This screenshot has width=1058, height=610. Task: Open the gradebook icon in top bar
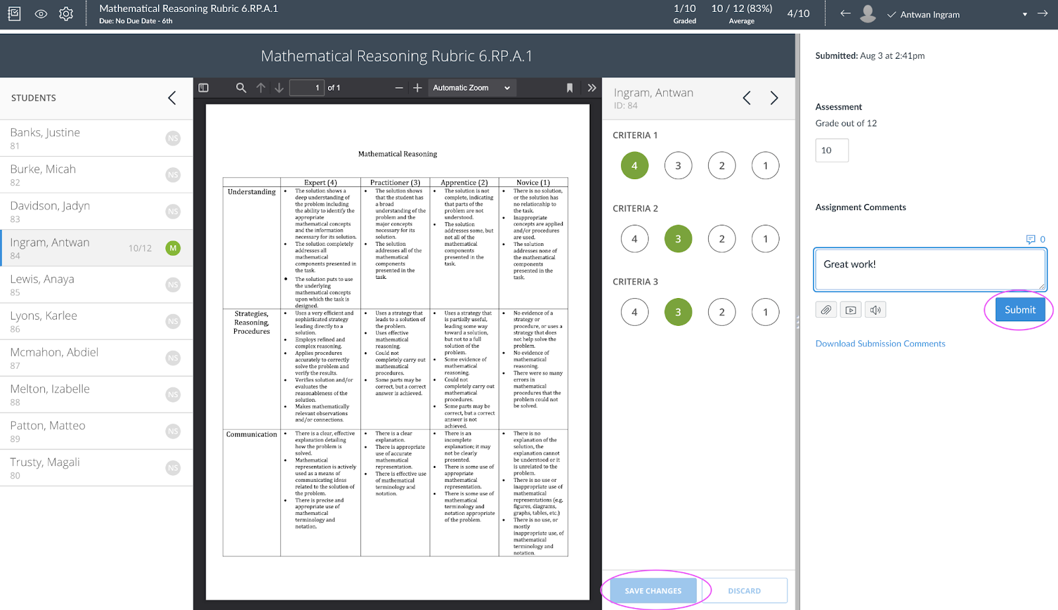15,13
